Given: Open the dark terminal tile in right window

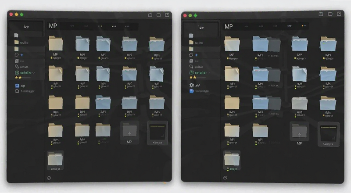Looking at the screenshot, I should 328,134.
